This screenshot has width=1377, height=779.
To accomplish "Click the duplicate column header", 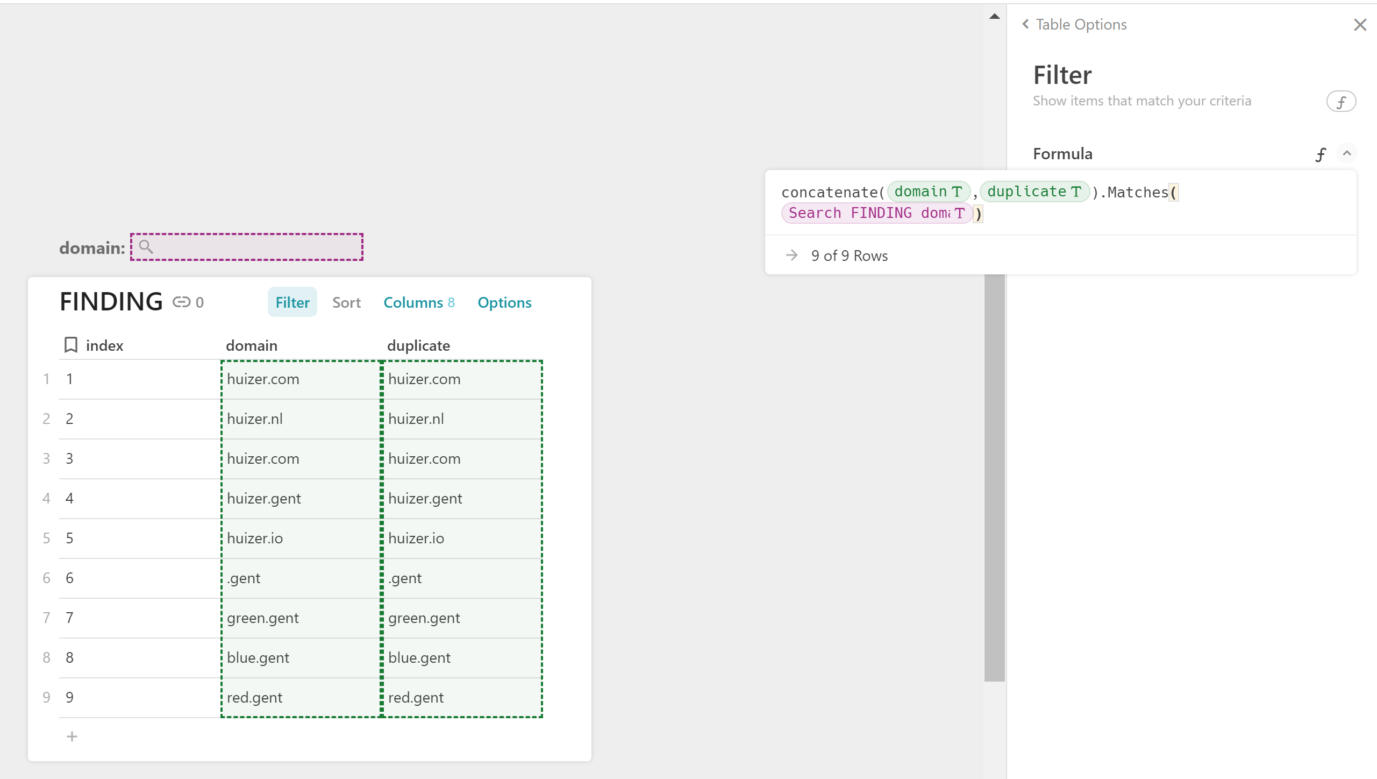I will click(x=418, y=345).
